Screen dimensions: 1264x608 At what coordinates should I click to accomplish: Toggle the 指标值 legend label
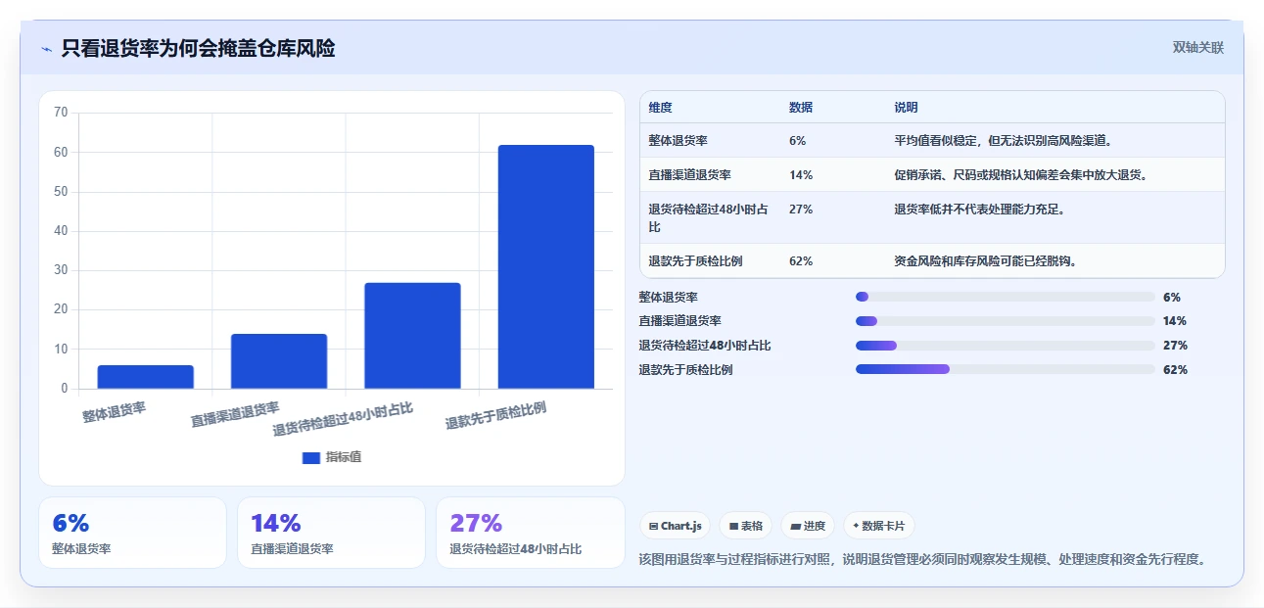(344, 457)
